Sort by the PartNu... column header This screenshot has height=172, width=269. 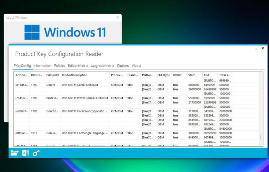[148, 75]
